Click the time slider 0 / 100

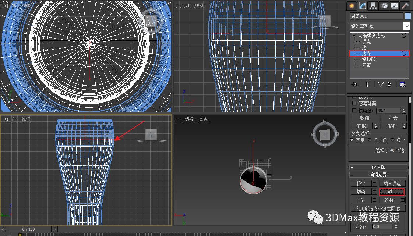click(28, 229)
